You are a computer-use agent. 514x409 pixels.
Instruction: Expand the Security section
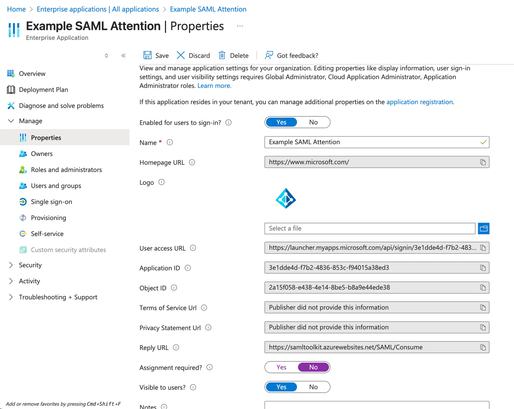[11, 265]
